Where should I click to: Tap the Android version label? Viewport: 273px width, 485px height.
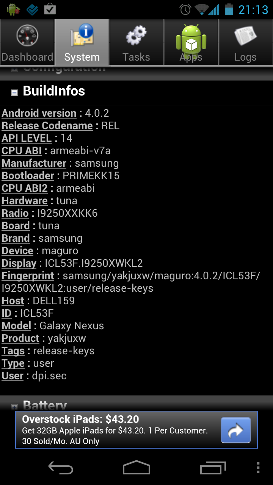coord(39,113)
